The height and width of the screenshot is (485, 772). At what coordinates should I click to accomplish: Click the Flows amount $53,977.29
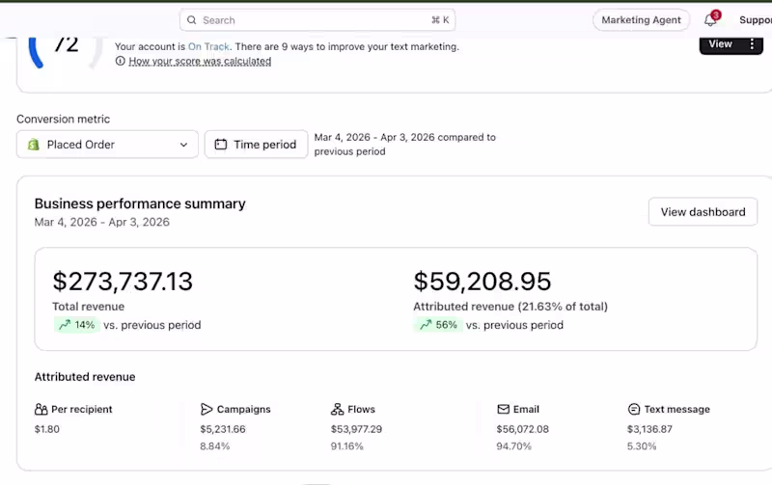[x=356, y=429]
